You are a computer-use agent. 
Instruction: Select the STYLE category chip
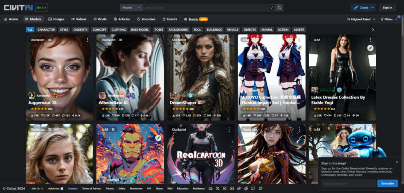point(64,30)
